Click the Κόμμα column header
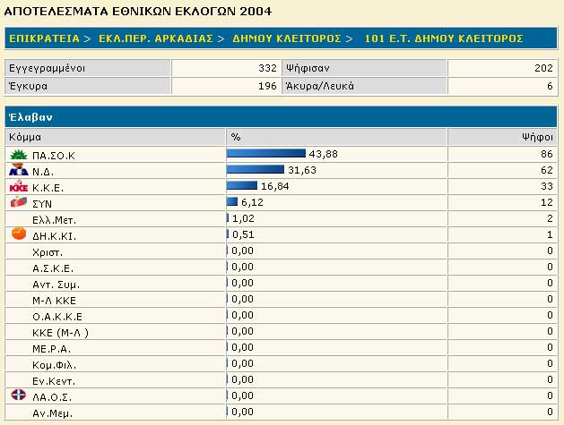 [x=25, y=137]
